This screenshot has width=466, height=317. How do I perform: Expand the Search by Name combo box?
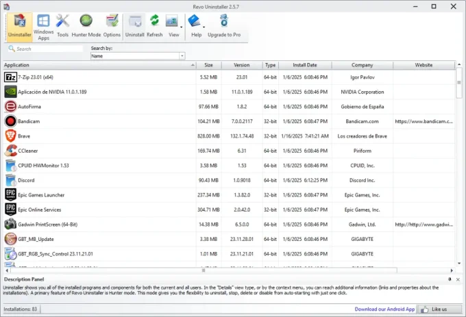(x=182, y=56)
